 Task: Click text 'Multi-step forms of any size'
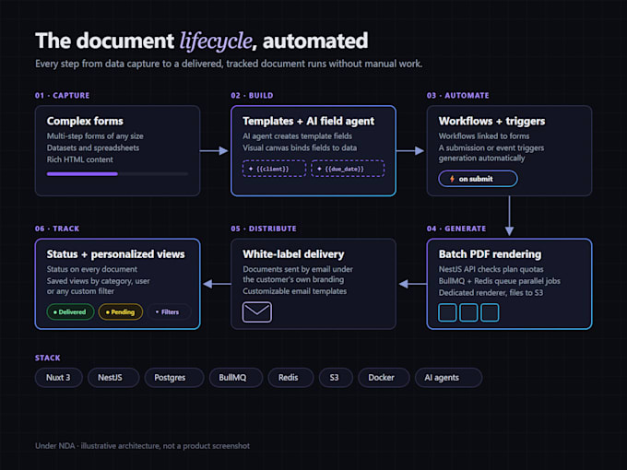point(95,136)
